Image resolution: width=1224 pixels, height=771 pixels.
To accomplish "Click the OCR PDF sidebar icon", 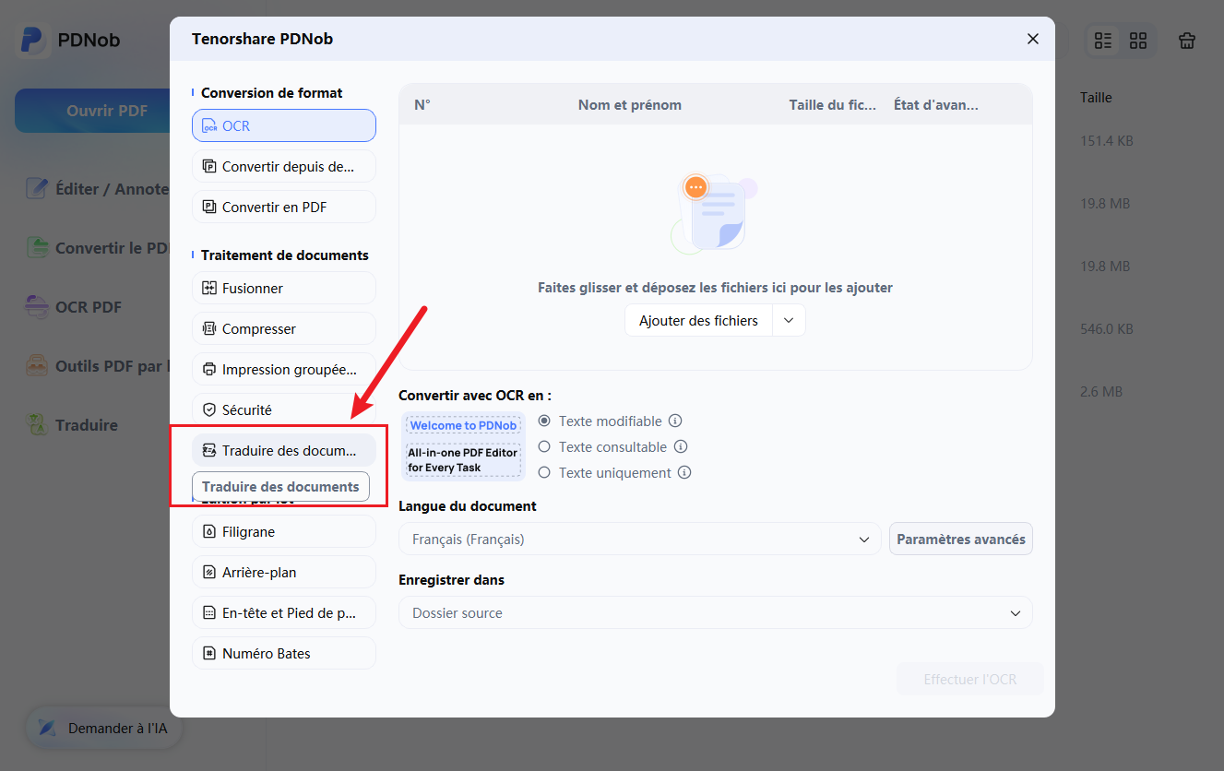I will point(36,307).
